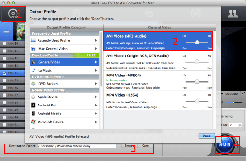Choose the DVD Backup category
Screen dimensions: 246x161
pyautogui.click(x=64, y=84)
